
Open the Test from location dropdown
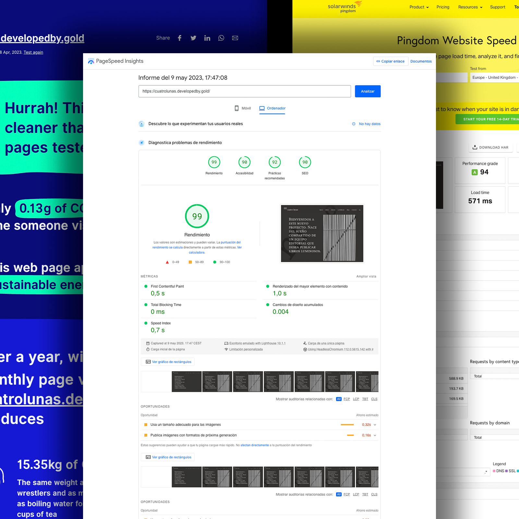494,78
